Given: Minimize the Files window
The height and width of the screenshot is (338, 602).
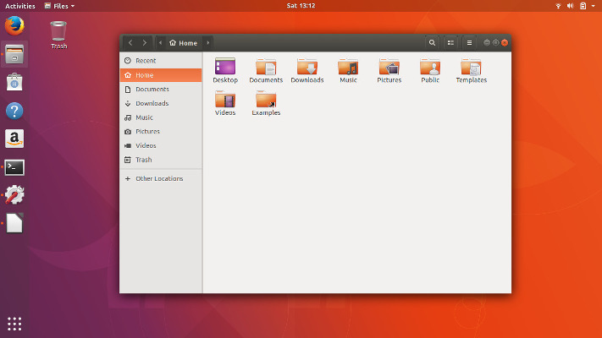Looking at the screenshot, I should tap(487, 42).
